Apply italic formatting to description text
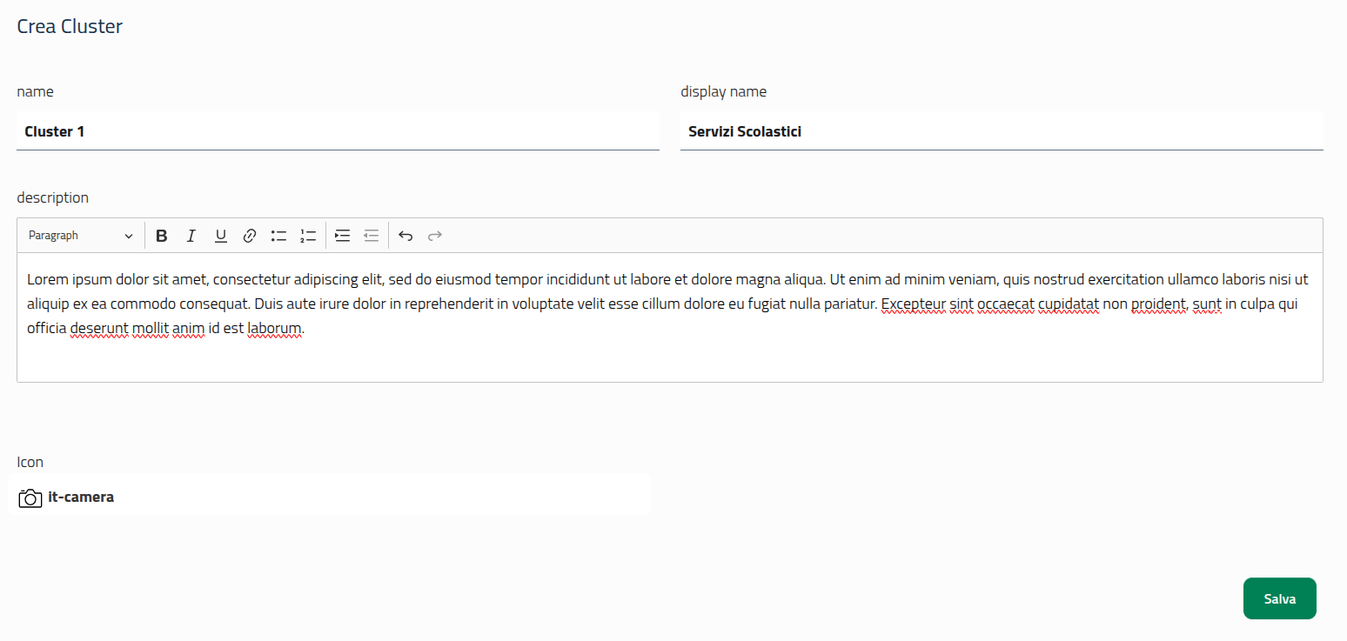Image resolution: width=1347 pixels, height=641 pixels. coord(191,236)
